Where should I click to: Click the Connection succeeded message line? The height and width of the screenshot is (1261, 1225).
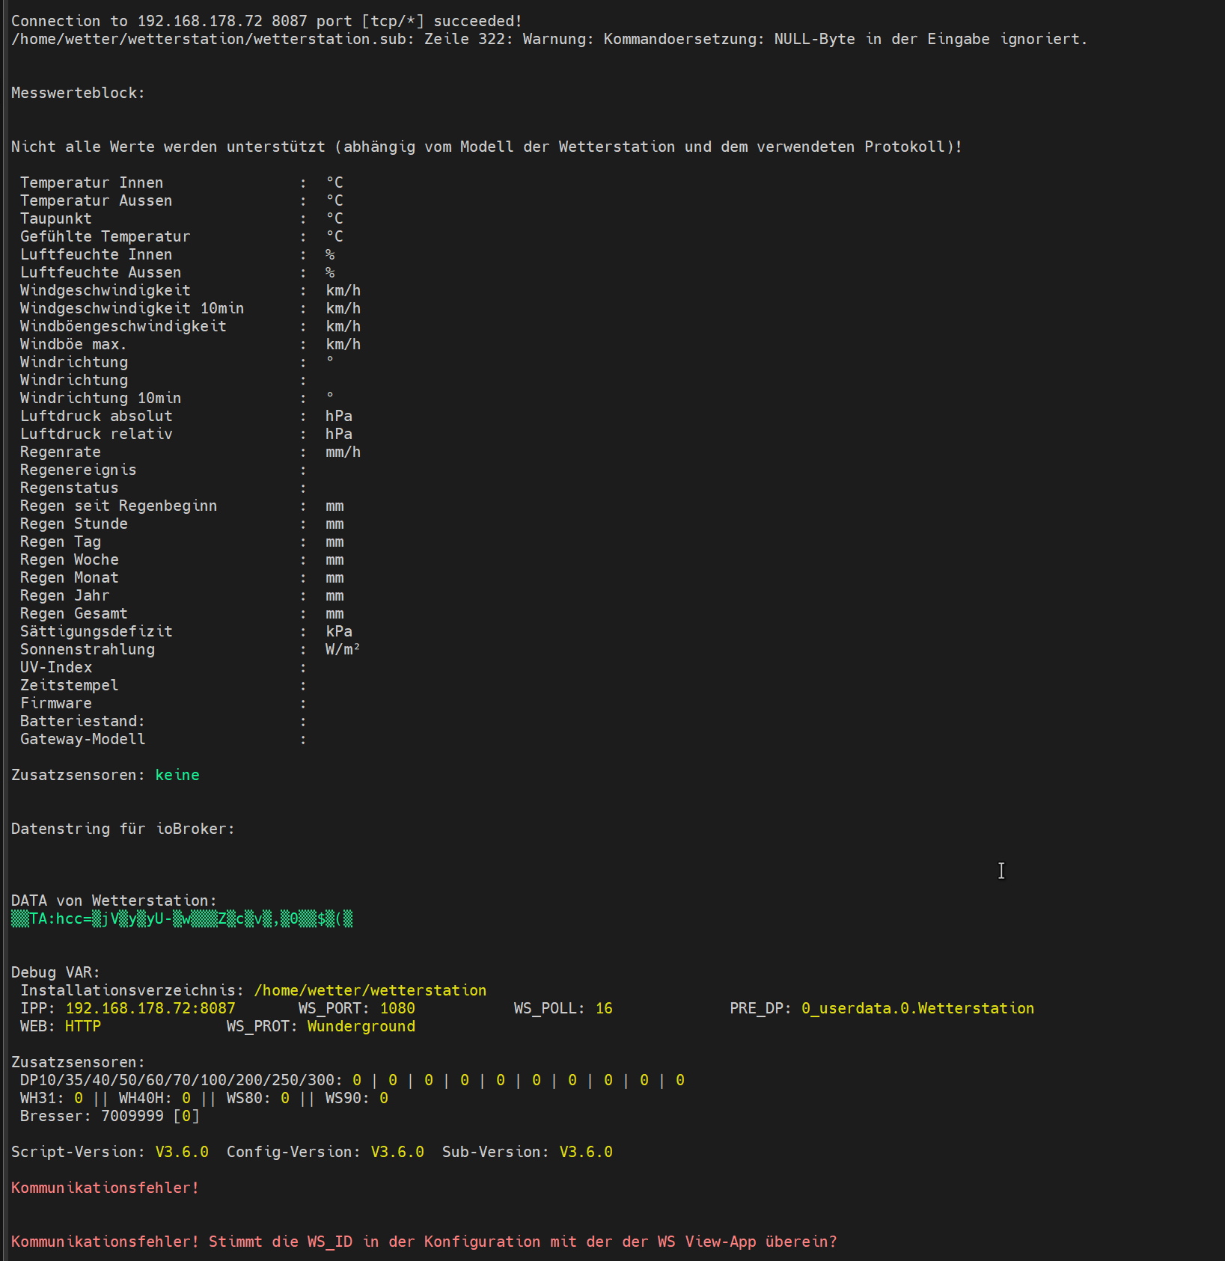(266, 20)
